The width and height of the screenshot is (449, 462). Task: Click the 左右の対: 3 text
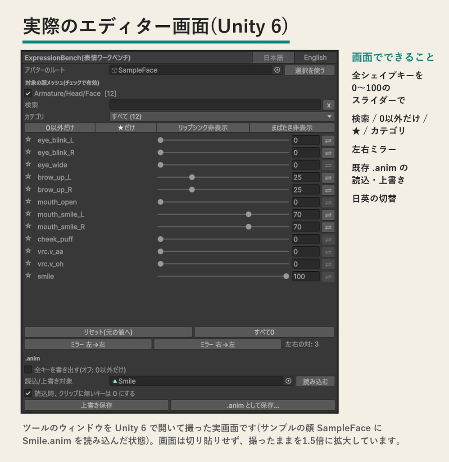pos(302,344)
